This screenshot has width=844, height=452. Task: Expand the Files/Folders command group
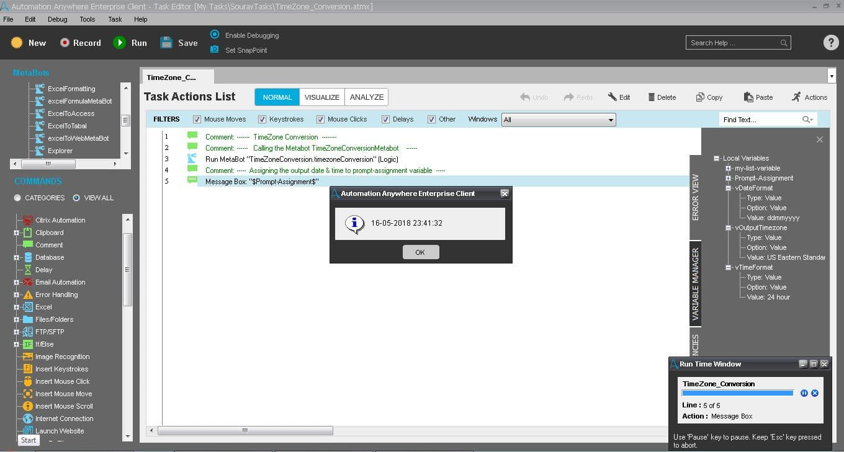pos(17,319)
